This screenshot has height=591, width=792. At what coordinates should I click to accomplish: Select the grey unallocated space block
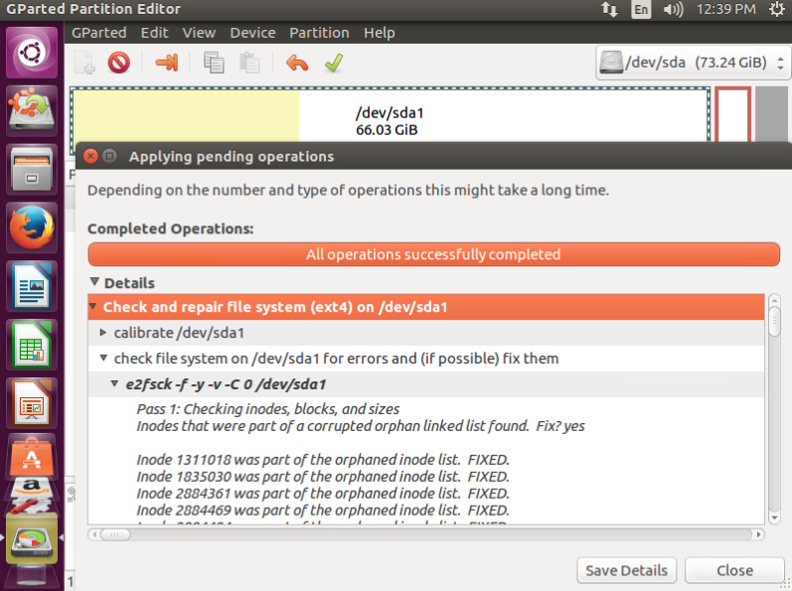pyautogui.click(x=771, y=114)
